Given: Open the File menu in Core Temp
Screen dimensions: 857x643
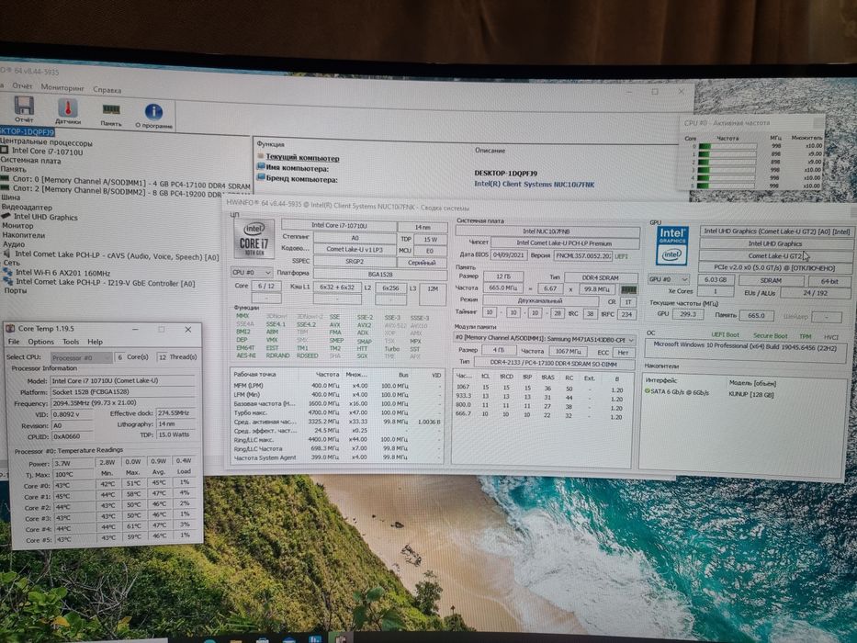Looking at the screenshot, I should tap(14, 342).
